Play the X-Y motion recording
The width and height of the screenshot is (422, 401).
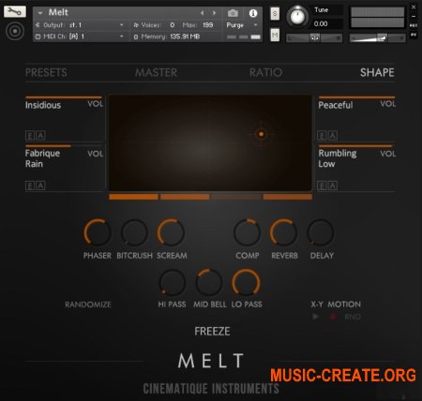click(x=315, y=317)
